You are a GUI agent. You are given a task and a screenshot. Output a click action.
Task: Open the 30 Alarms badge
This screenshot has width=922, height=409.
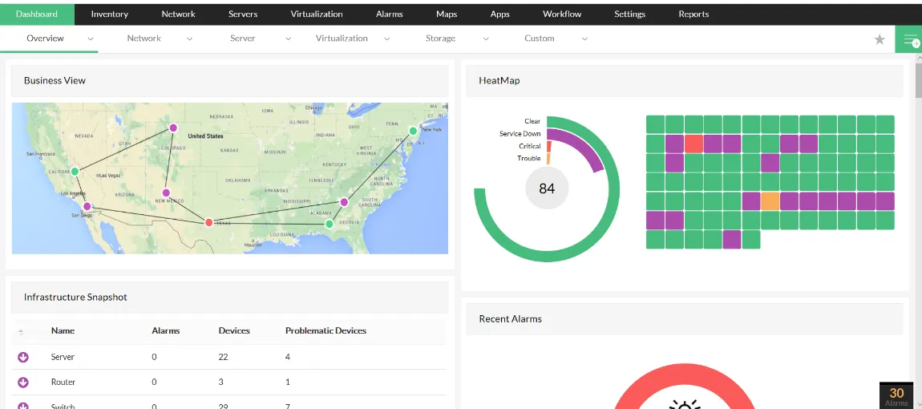pos(896,395)
